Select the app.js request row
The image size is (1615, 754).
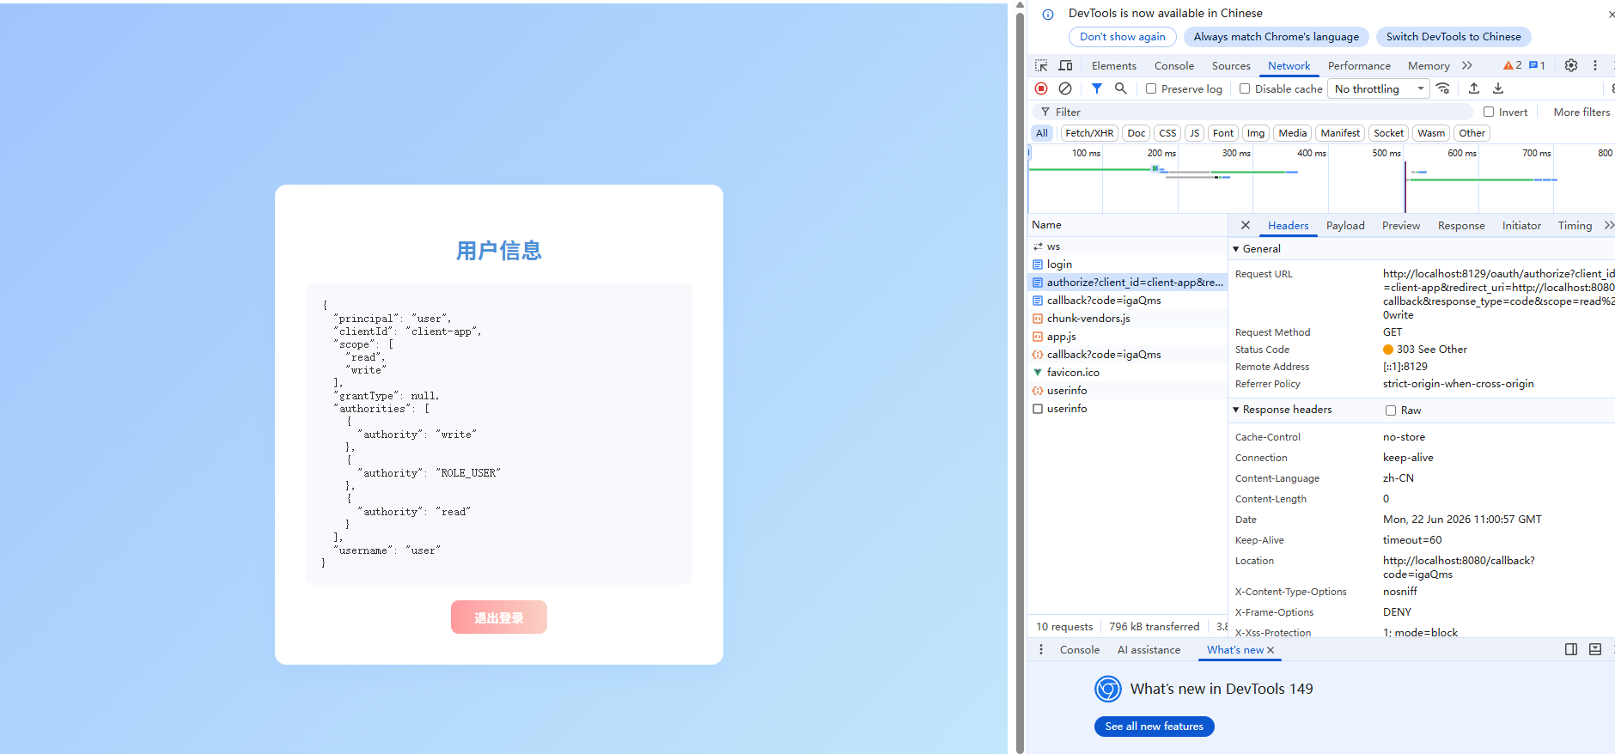click(1127, 337)
